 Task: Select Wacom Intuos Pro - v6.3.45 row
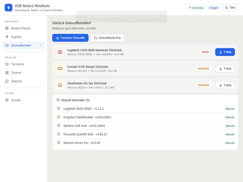point(145,143)
